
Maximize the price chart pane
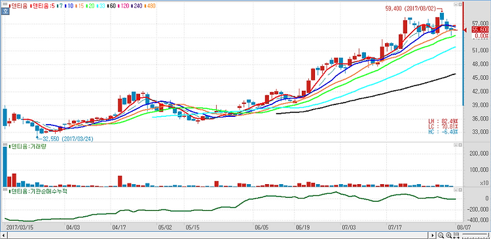460,5
